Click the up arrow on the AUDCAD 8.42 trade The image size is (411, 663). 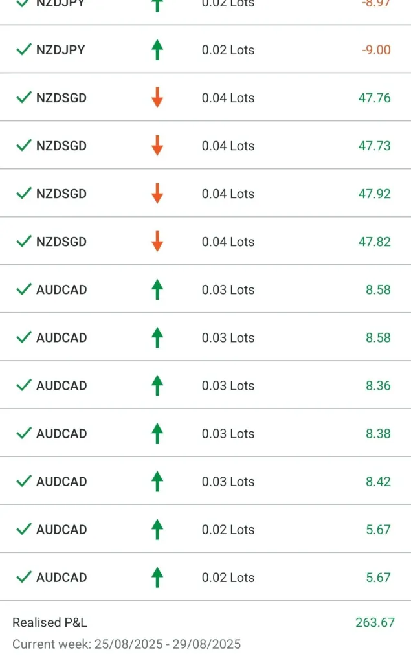tap(157, 481)
